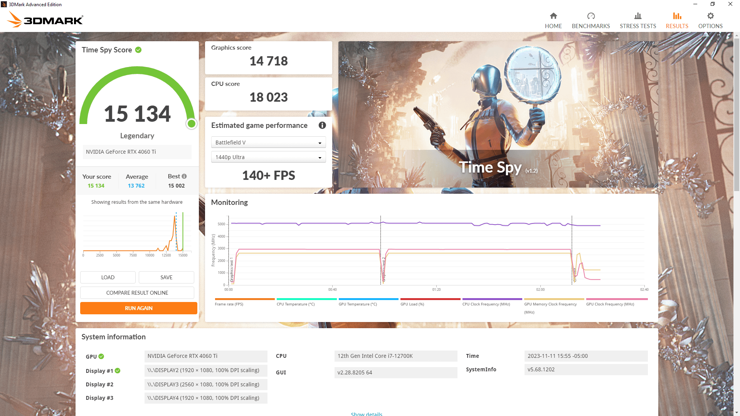Click the Display #1 green check icon
Viewport: 740px width, 416px height.
pos(118,371)
